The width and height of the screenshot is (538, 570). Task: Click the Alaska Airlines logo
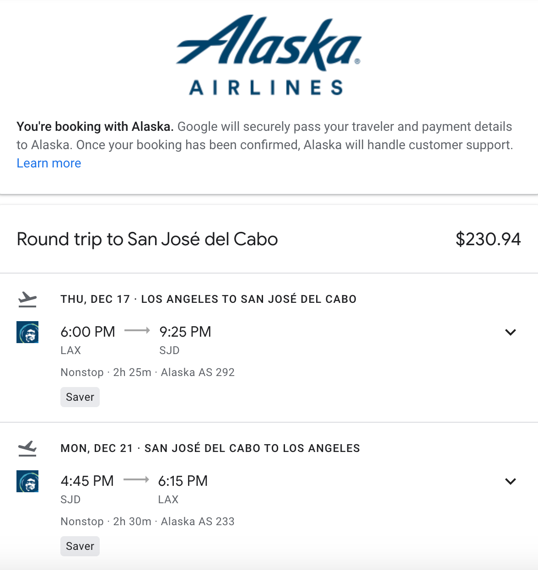click(269, 55)
